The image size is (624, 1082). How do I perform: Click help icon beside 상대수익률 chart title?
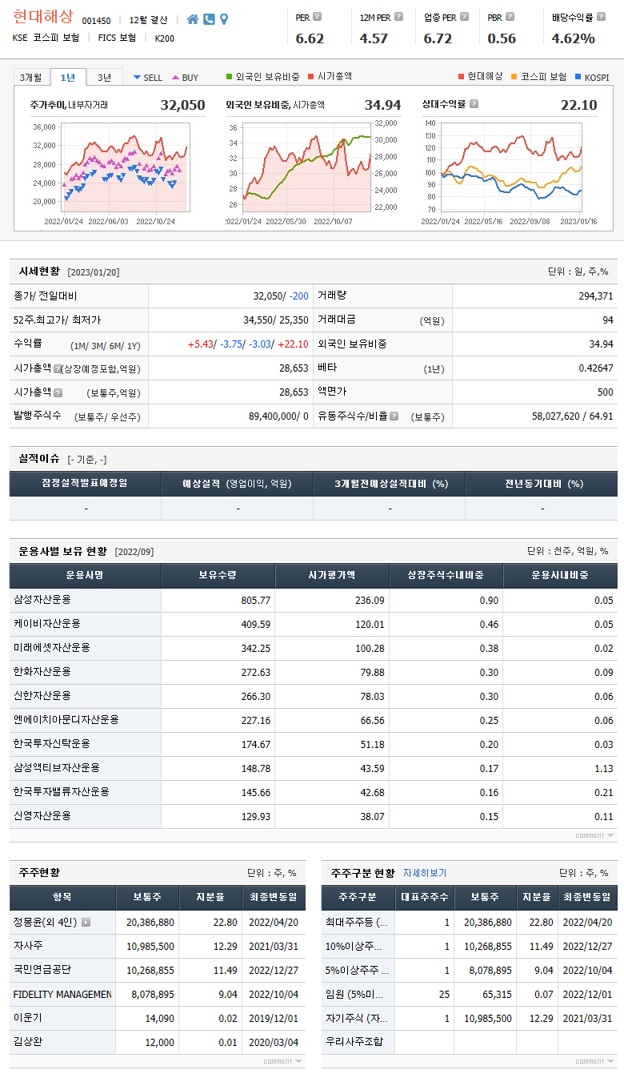pyautogui.click(x=474, y=103)
